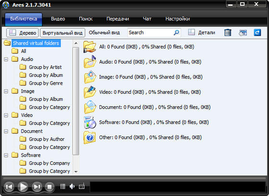The image size is (269, 196).
Task: Collapse the Document tree node
Action: [6, 131]
